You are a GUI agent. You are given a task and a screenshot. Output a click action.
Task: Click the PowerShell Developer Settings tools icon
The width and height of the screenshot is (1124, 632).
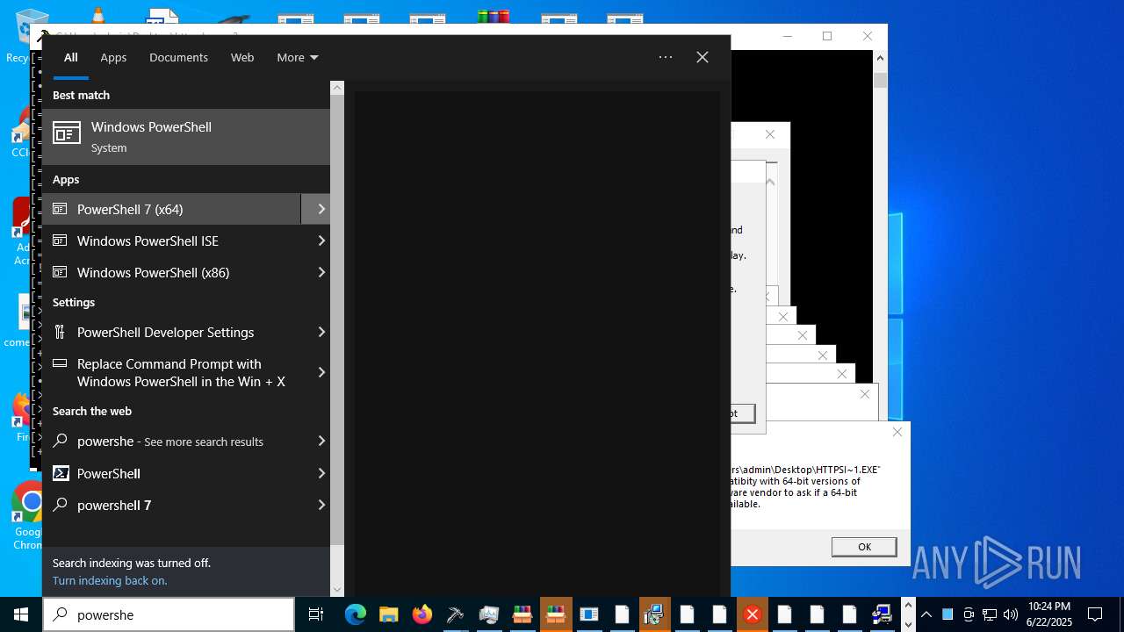60,332
